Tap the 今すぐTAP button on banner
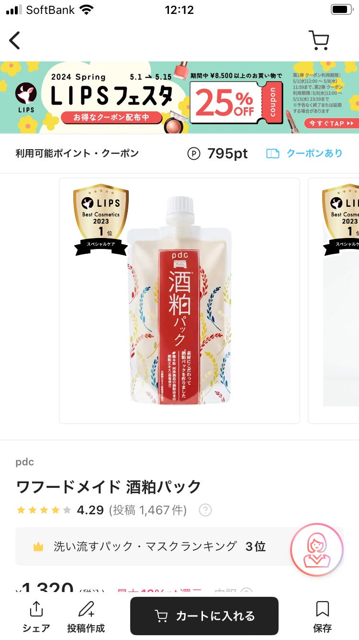Viewport: 359px width, 640px height. (331, 123)
